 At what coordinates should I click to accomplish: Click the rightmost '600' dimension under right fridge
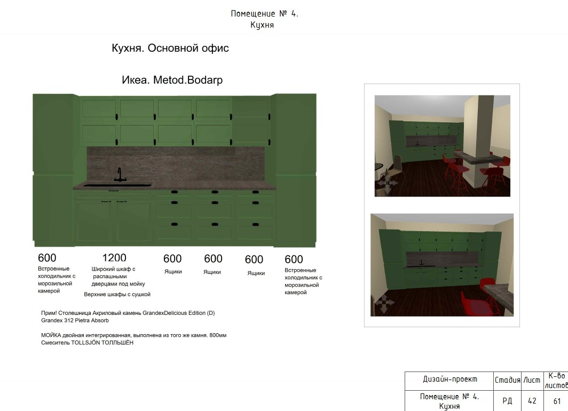[294, 259]
